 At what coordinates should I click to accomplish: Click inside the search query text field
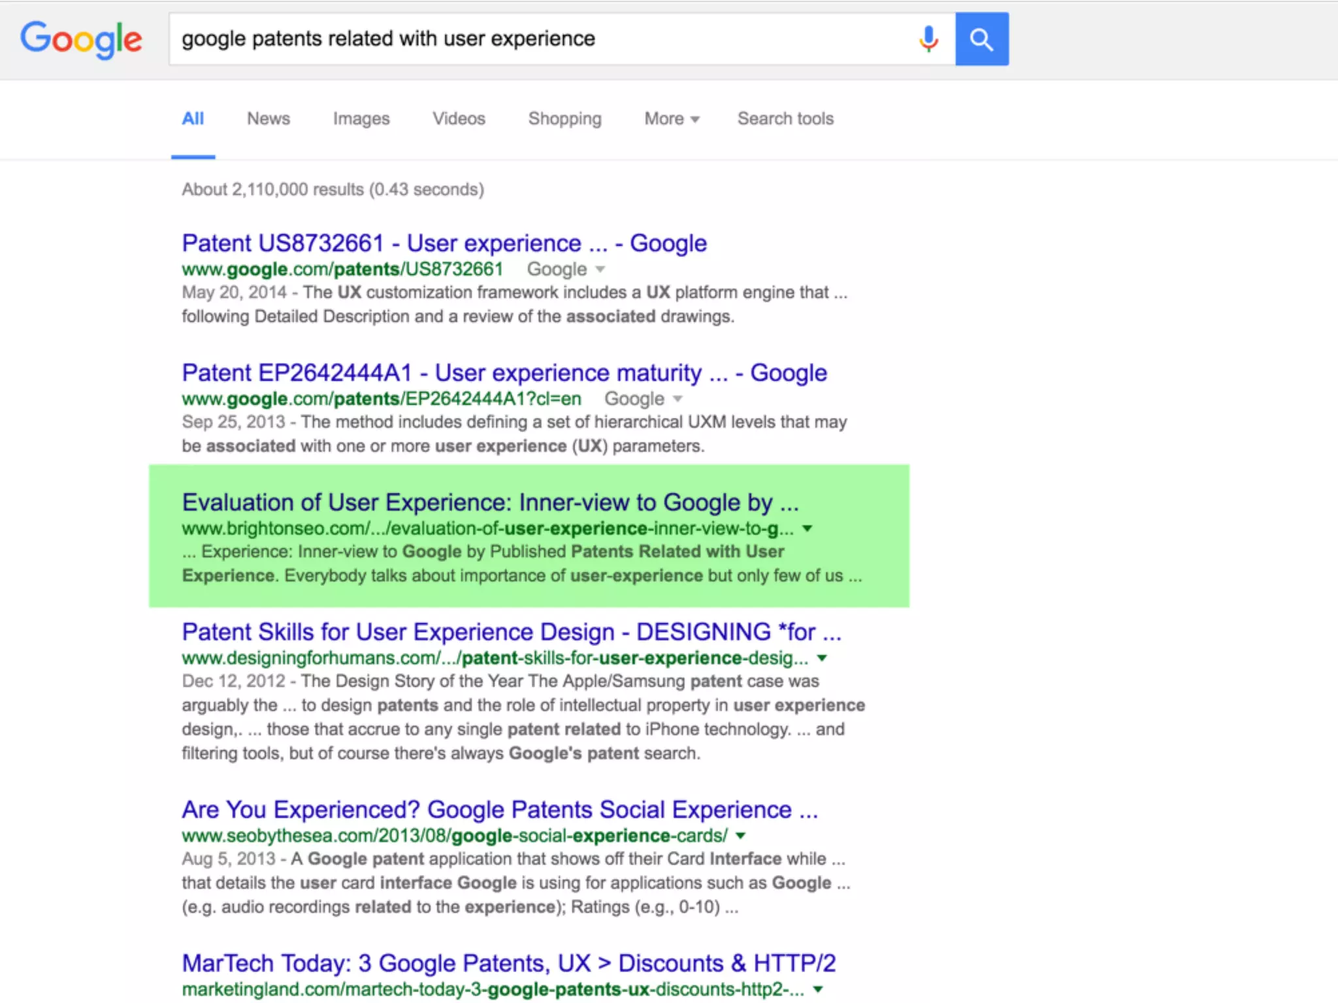[x=523, y=39]
